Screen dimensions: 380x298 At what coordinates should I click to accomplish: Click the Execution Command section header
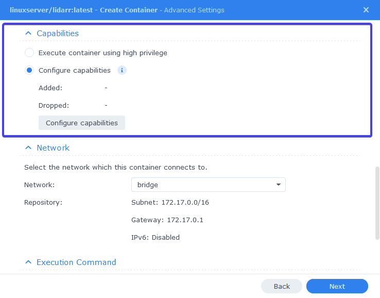click(x=76, y=262)
